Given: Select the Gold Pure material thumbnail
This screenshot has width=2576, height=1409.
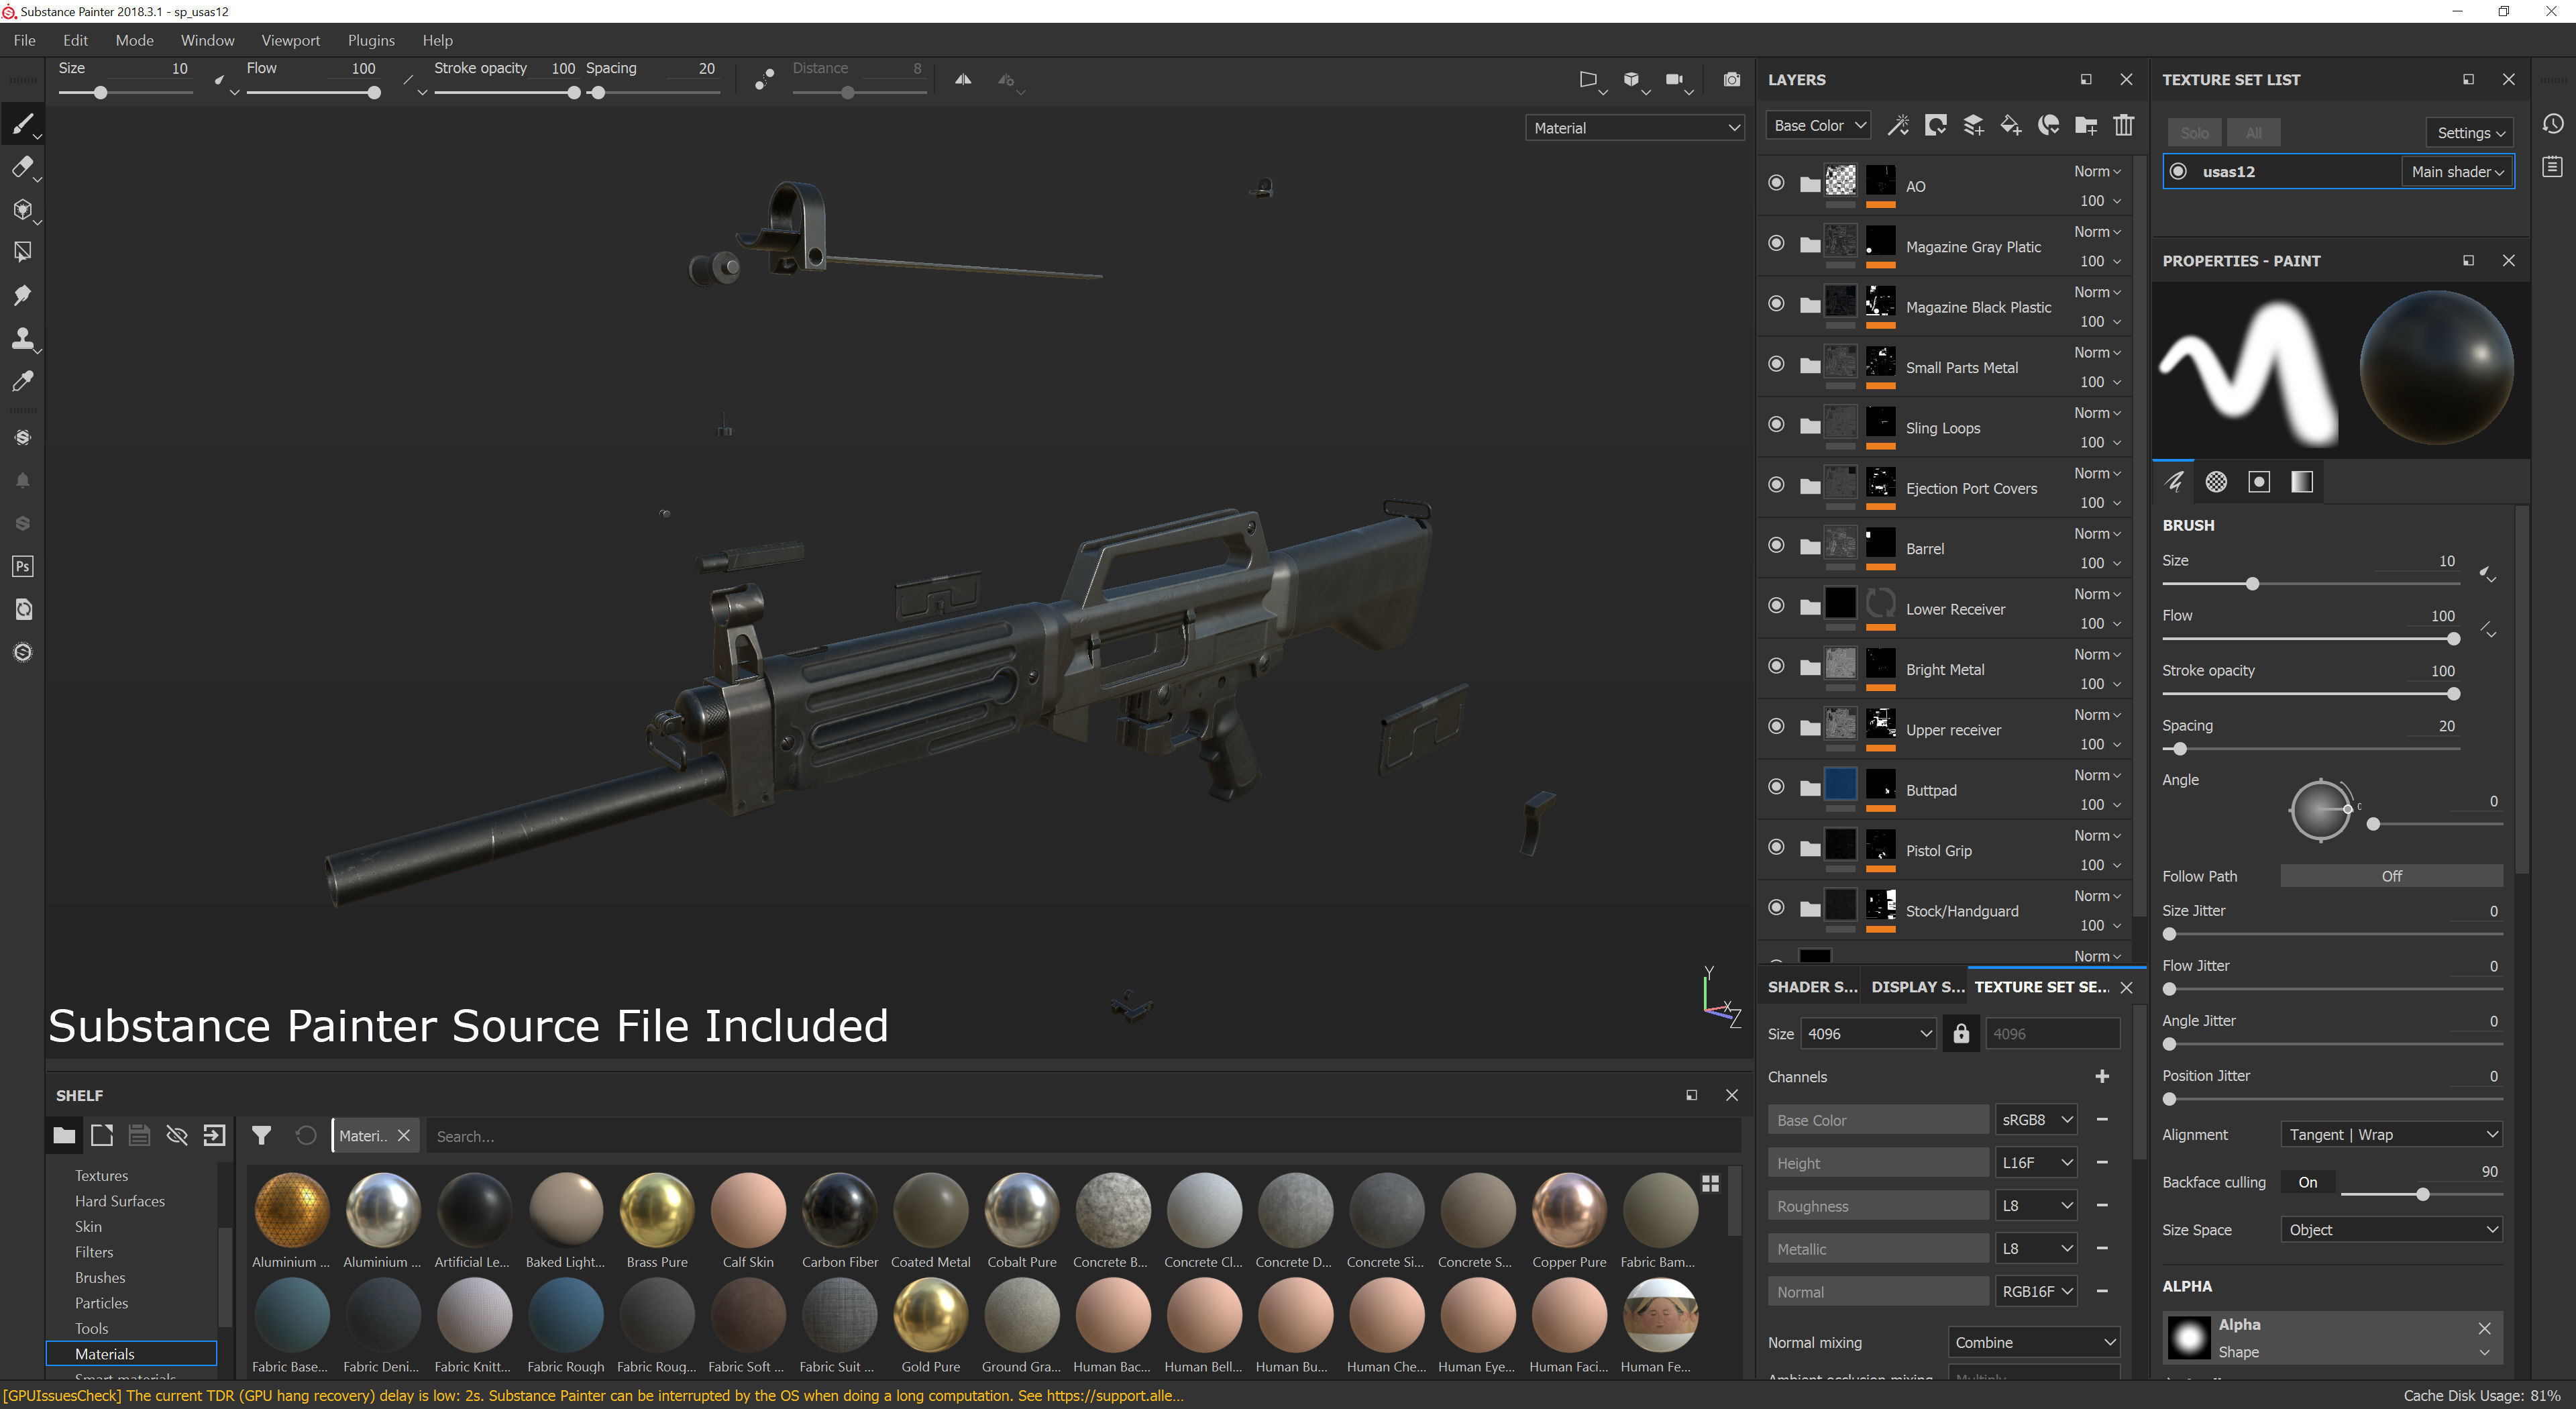Looking at the screenshot, I should (930, 1314).
